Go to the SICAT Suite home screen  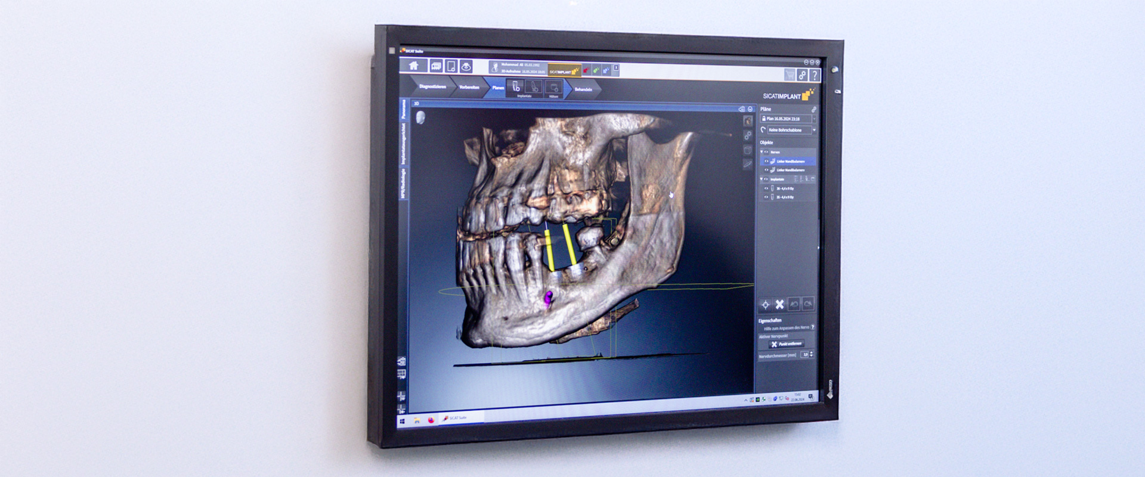tap(413, 66)
